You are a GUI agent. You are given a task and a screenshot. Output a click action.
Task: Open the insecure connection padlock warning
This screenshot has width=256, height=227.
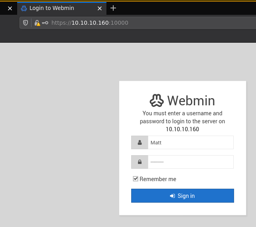point(37,23)
